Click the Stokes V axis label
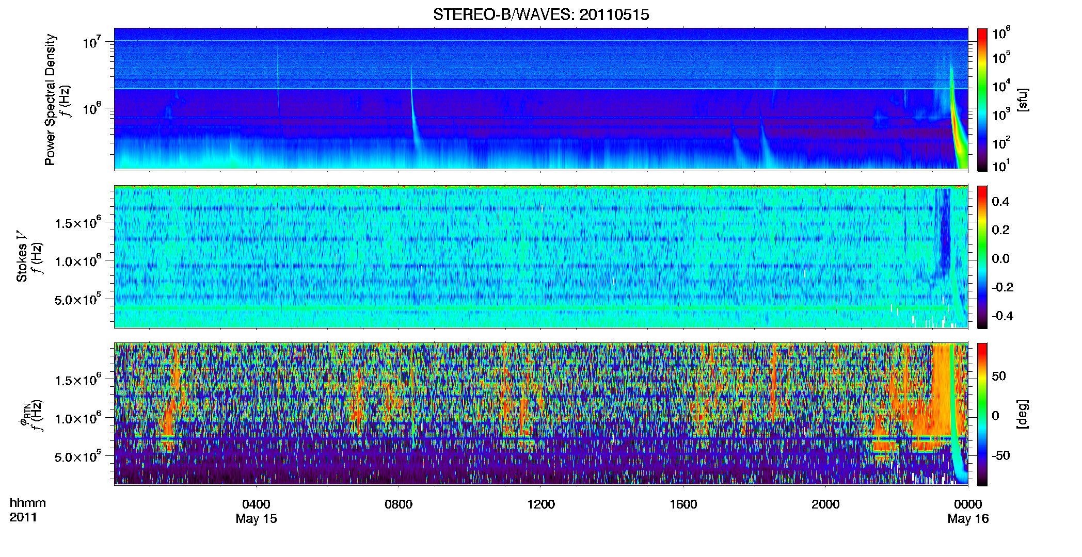This screenshot has width=1082, height=557. [x=22, y=256]
